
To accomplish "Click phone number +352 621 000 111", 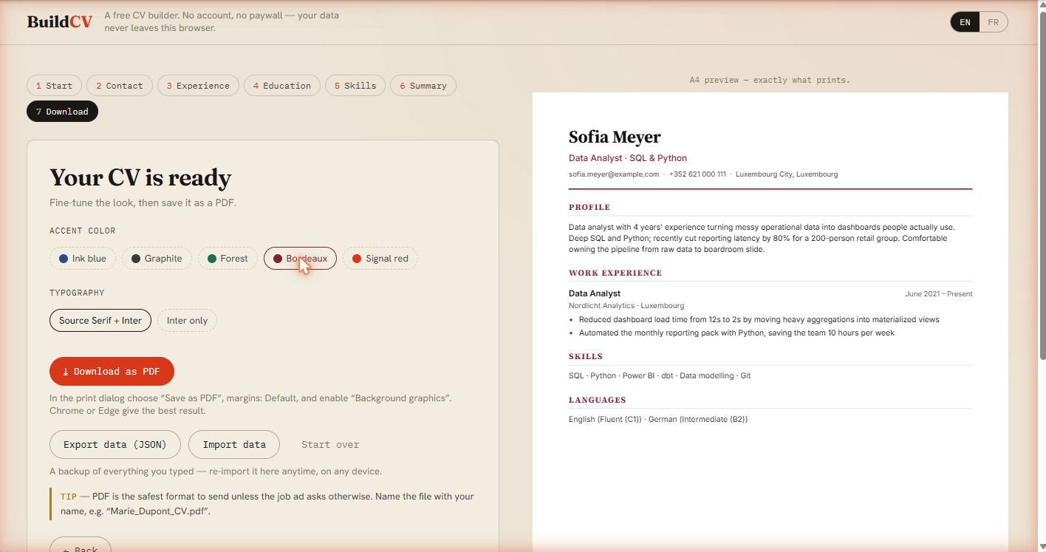I will tap(697, 174).
